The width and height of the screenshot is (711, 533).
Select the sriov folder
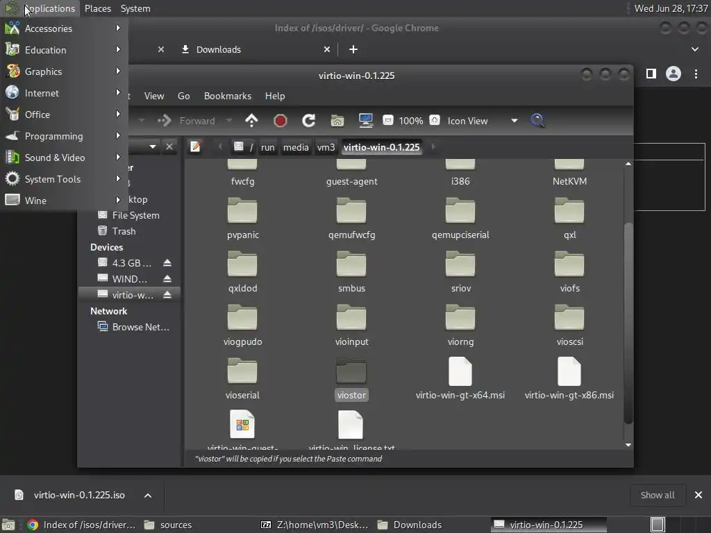[x=461, y=272]
